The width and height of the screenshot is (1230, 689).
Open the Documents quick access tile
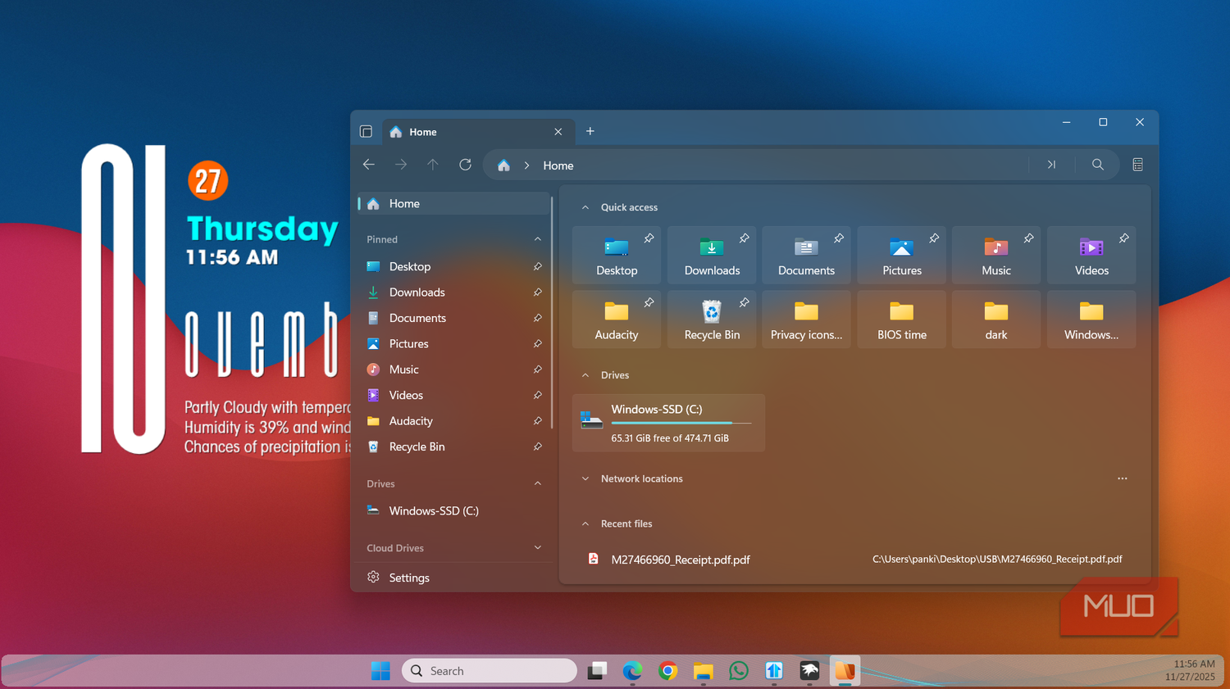pyautogui.click(x=807, y=255)
